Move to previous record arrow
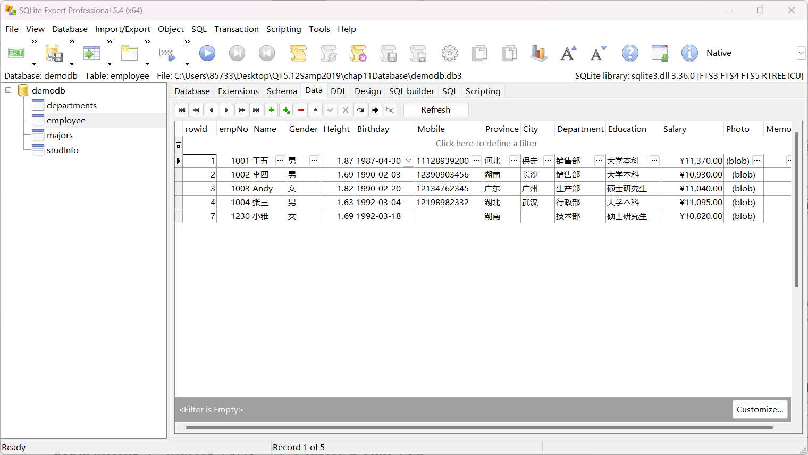Image resolution: width=808 pixels, height=455 pixels. (x=212, y=110)
